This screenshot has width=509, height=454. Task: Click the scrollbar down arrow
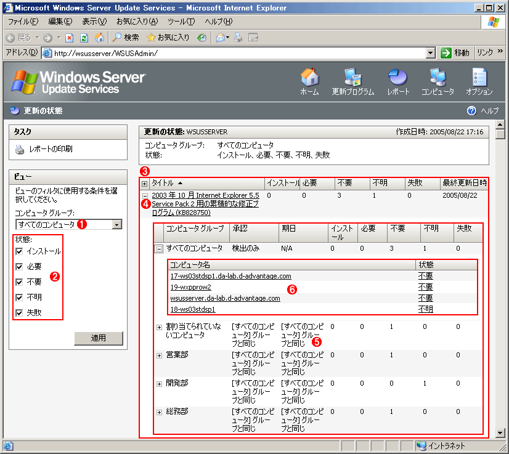click(x=500, y=432)
